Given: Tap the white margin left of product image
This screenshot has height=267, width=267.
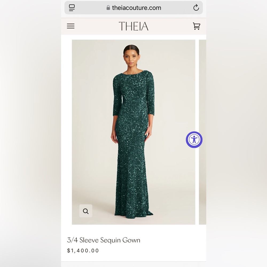Looking at the screenshot, I should pos(66,132).
